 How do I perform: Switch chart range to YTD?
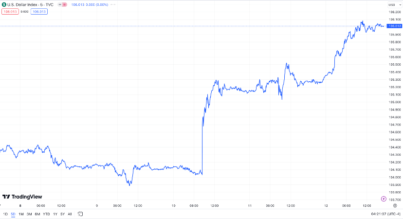(x=46, y=214)
